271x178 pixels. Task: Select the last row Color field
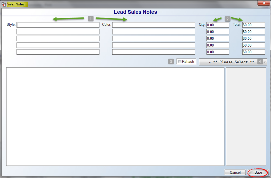(154, 52)
